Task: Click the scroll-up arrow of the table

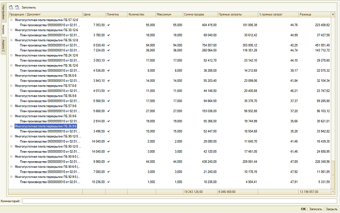Action: 333,14
